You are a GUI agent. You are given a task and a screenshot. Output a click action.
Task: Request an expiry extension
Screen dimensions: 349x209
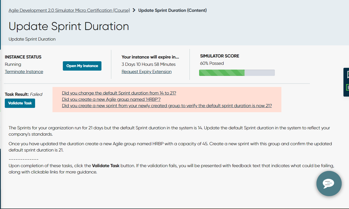[147, 72]
